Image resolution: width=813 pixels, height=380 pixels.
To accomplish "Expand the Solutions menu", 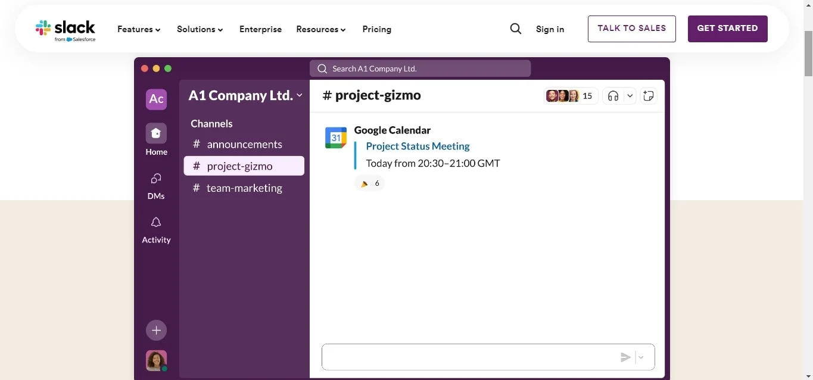I will tap(200, 29).
